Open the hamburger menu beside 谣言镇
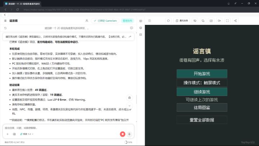Viewport: 259px width, 146px height. coord(5,21)
